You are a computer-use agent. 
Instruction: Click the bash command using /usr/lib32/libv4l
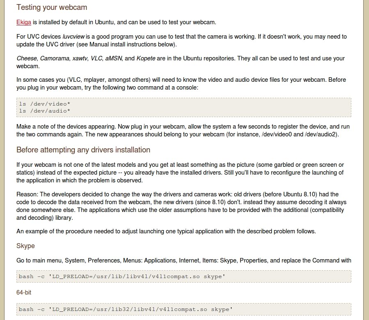point(125,309)
